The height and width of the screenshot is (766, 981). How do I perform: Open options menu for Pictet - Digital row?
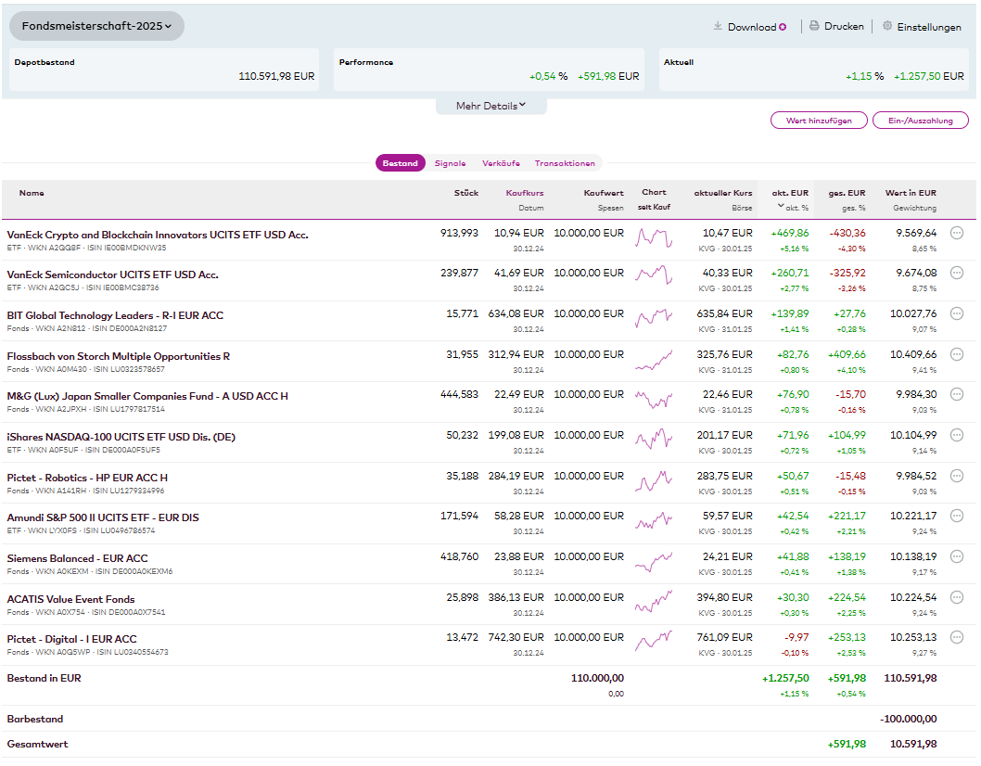957,637
